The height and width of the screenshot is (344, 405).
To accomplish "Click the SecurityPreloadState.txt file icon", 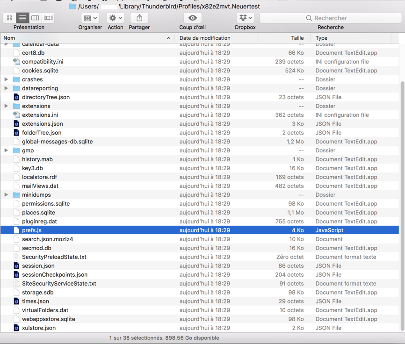I will coord(16,257).
